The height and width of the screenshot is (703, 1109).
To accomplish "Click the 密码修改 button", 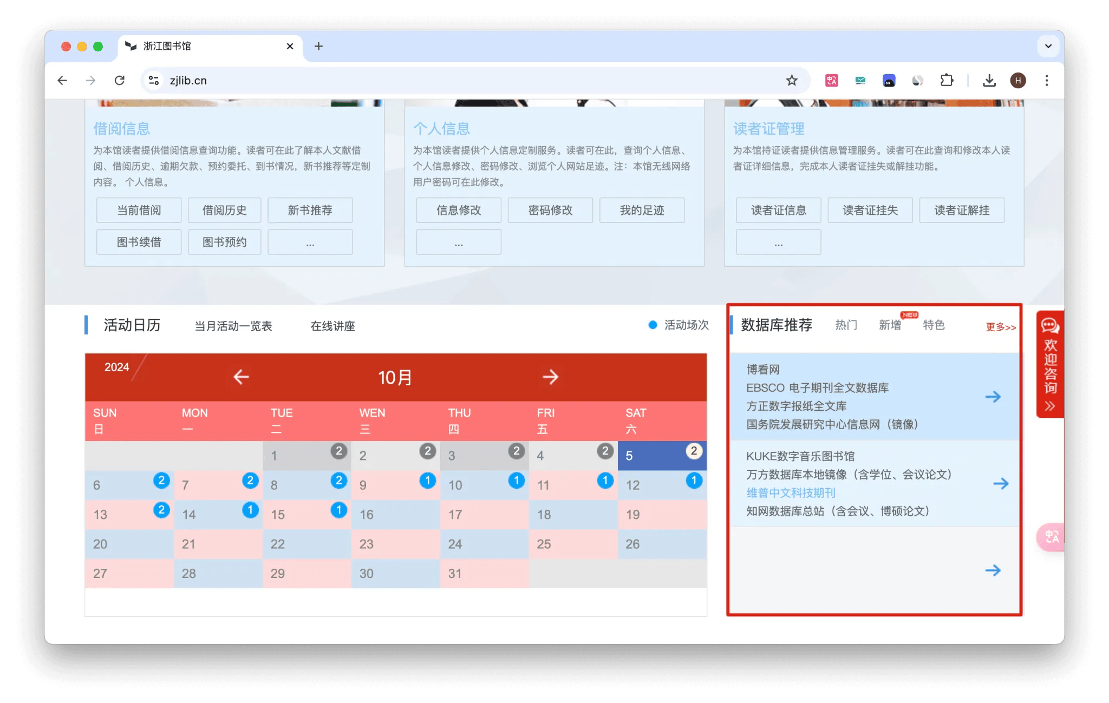I will point(550,210).
